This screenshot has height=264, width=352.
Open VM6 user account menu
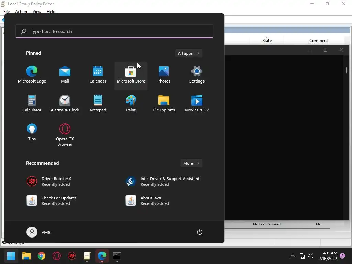click(x=38, y=232)
